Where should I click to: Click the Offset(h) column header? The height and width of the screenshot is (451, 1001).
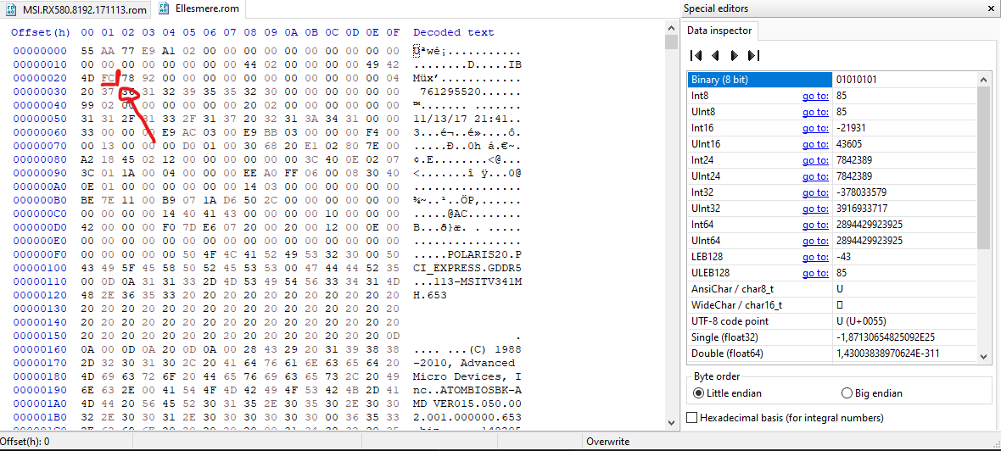(x=41, y=32)
